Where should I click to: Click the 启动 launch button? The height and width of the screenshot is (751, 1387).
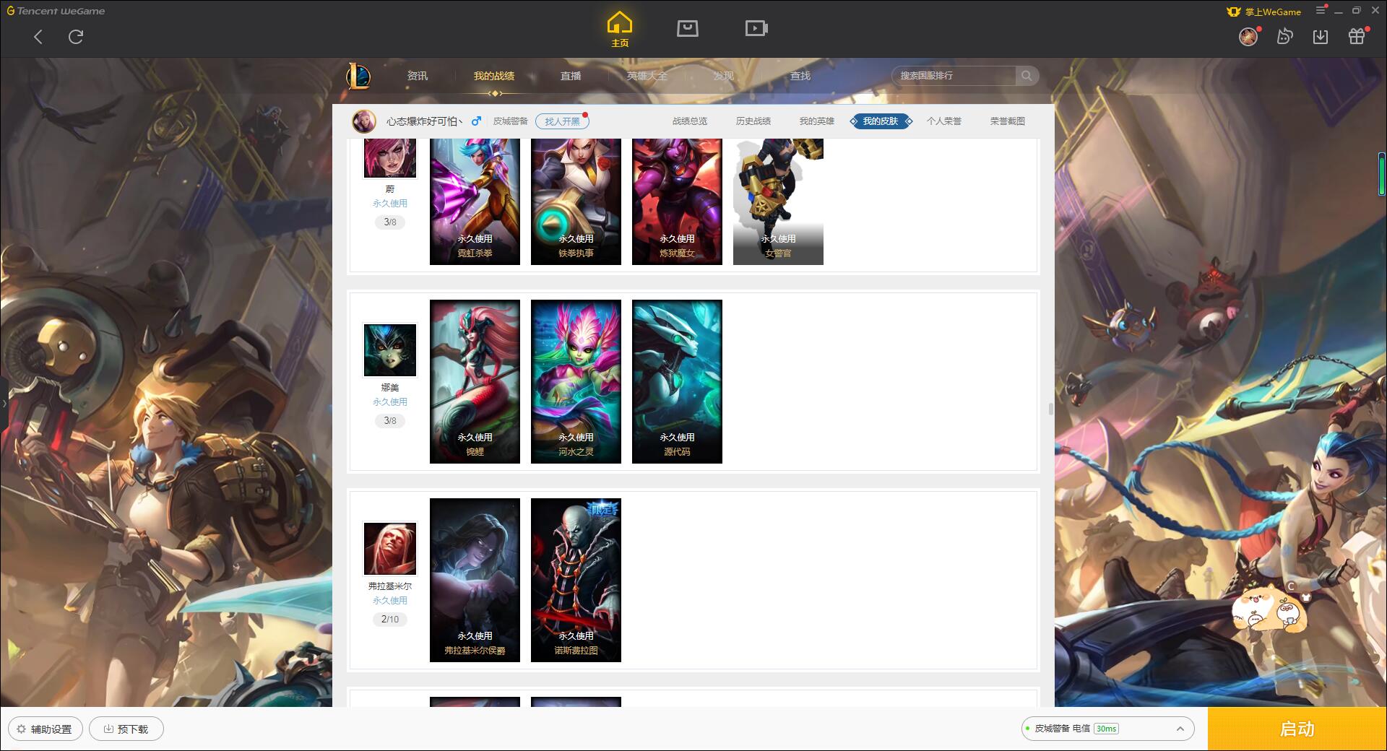1297,729
